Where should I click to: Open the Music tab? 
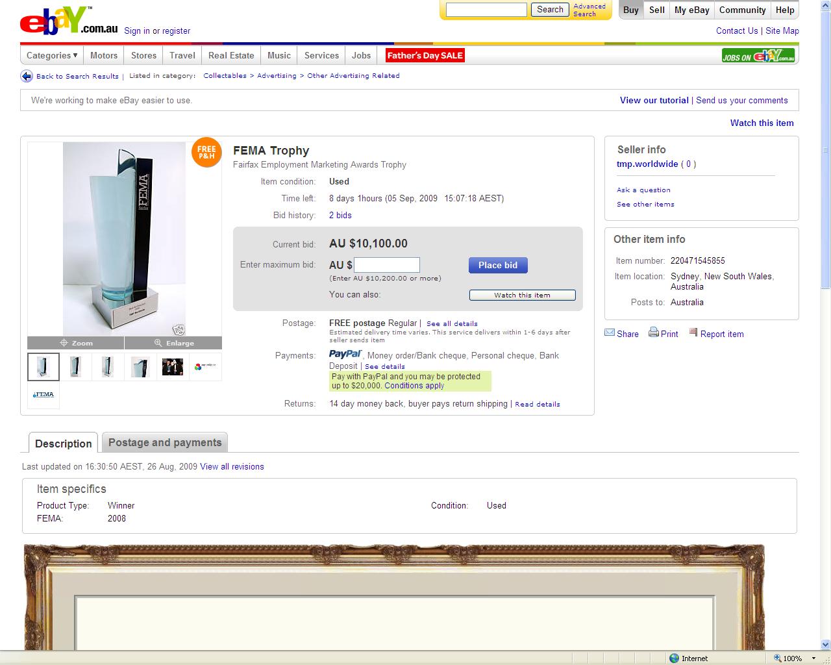click(x=279, y=55)
